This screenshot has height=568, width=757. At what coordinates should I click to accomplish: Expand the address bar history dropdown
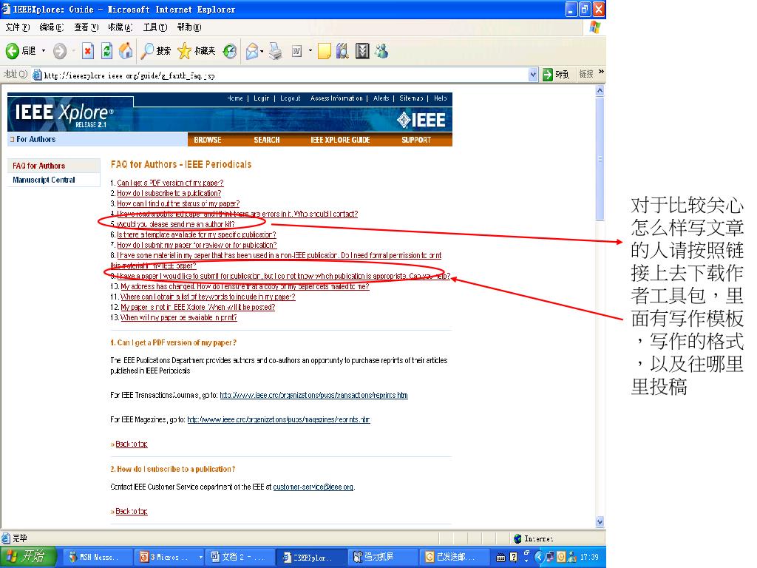[533, 75]
